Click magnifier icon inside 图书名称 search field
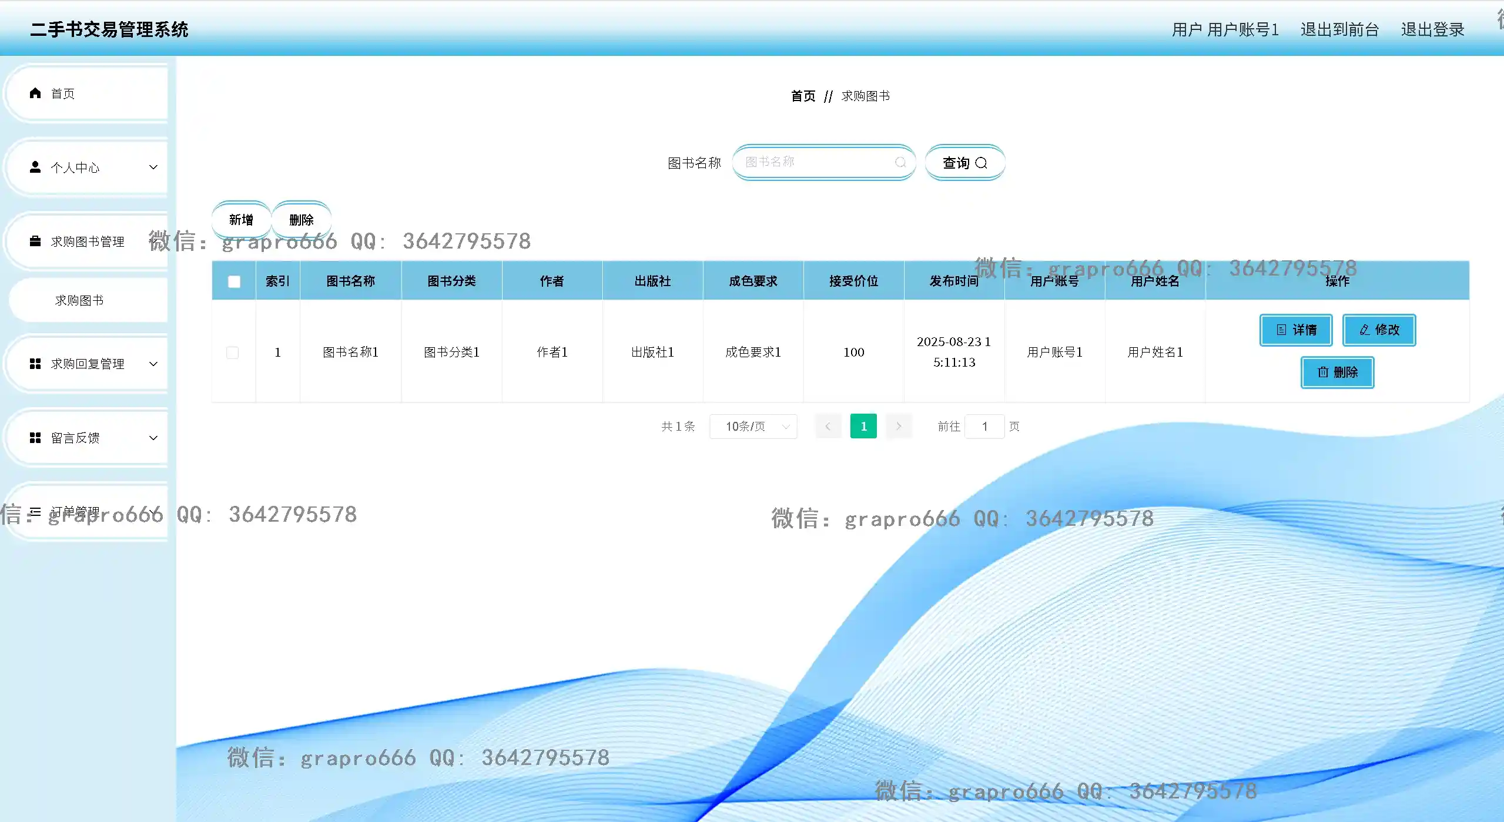The image size is (1504, 822). [900, 163]
